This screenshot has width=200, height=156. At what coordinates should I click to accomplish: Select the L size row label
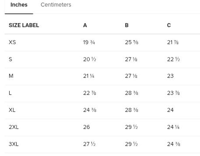[x=10, y=93]
